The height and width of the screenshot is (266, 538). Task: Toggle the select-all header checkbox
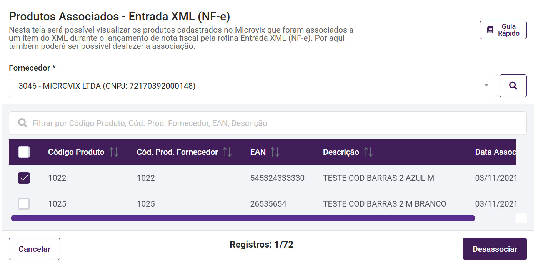point(24,152)
